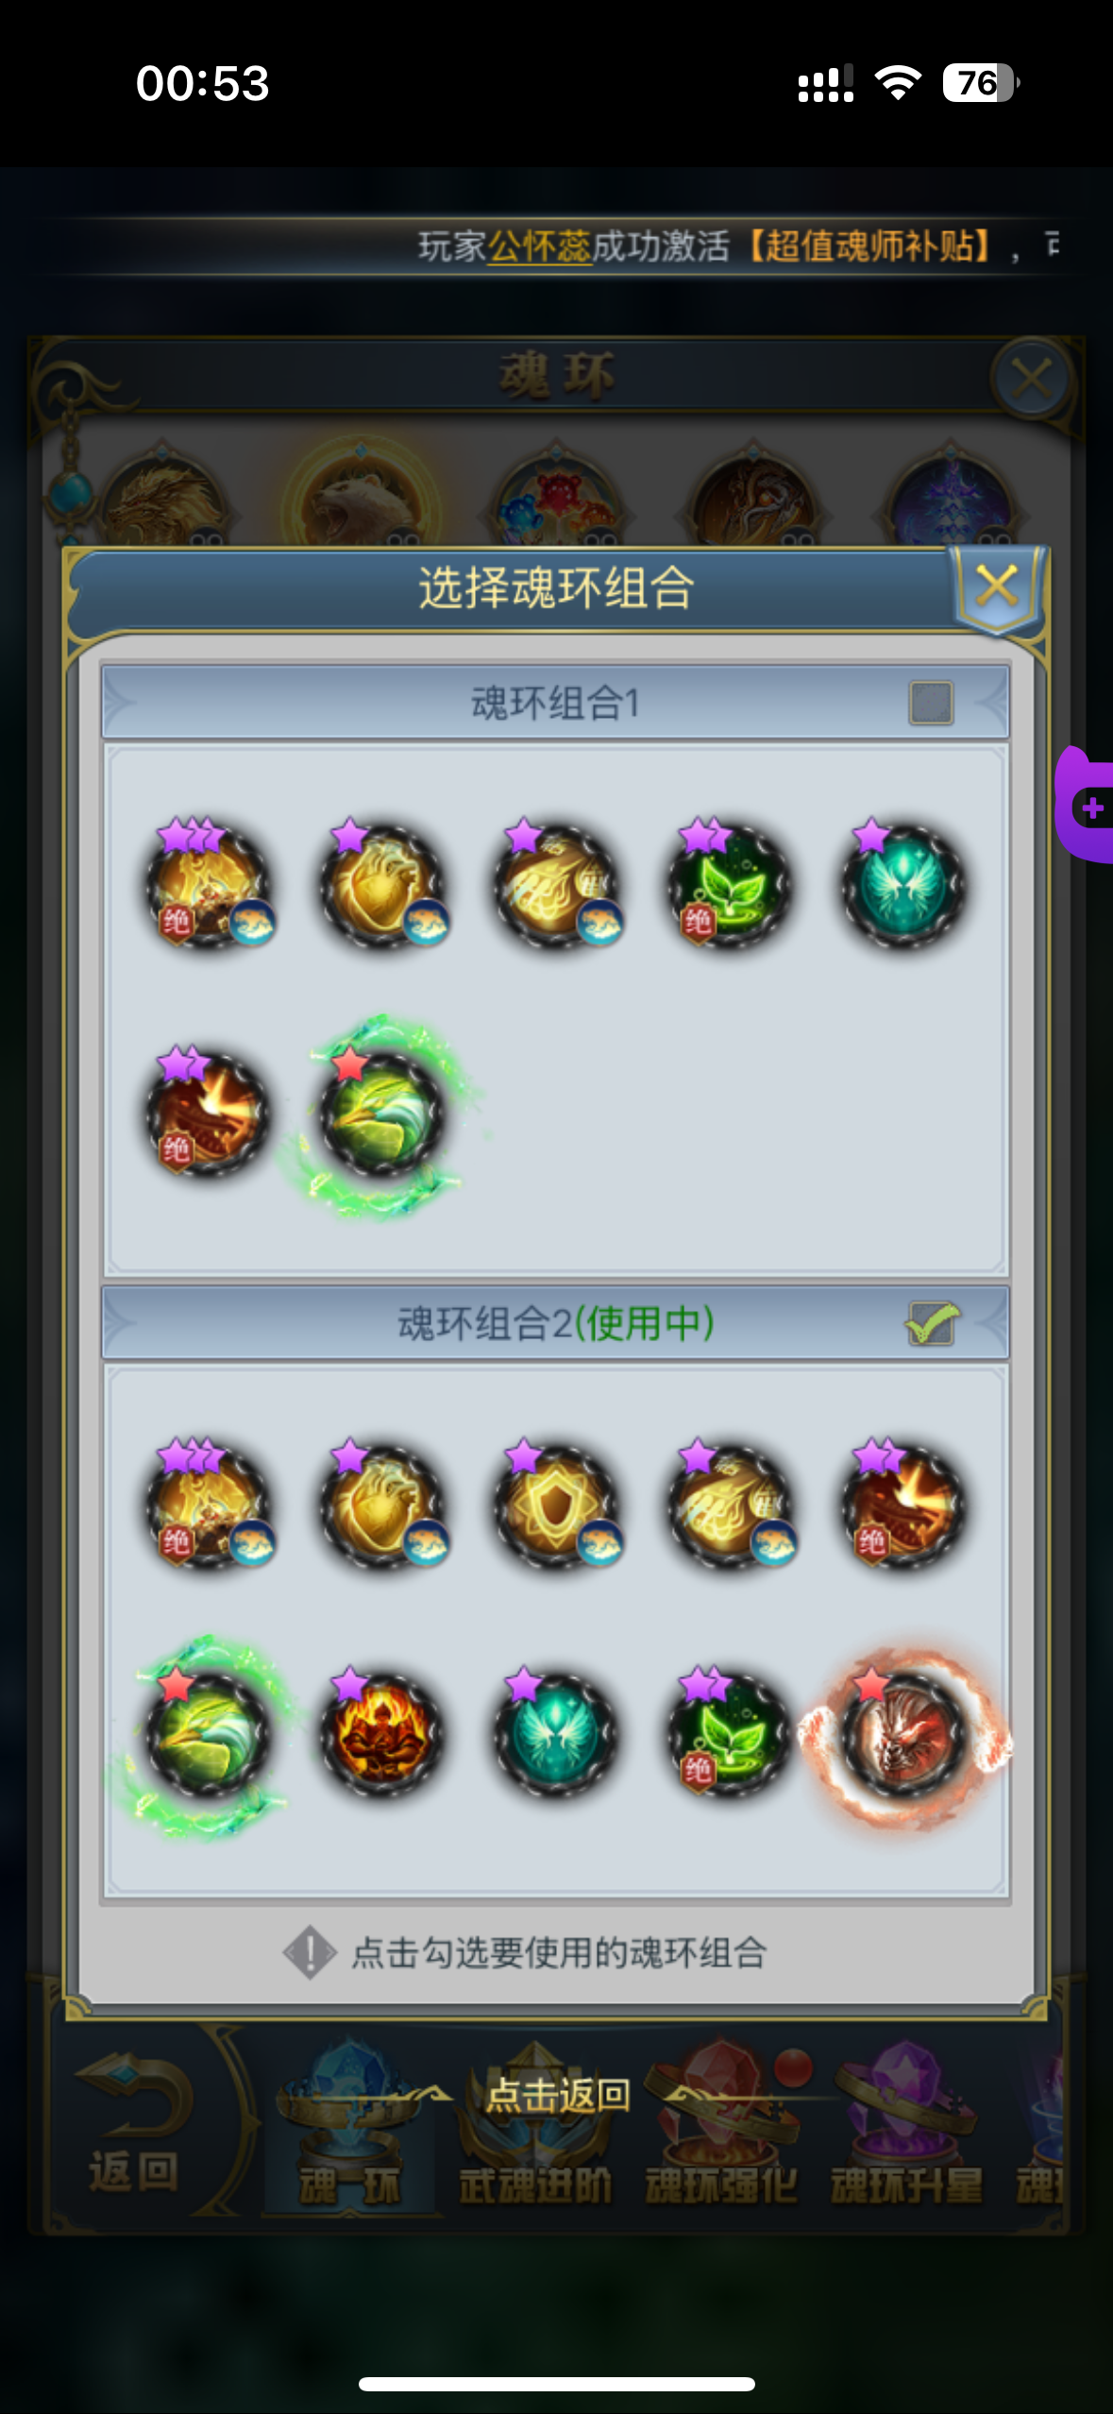Screen dimensions: 1113x2414
Task: Select the 魂环组合1 header bar
Action: point(555,703)
